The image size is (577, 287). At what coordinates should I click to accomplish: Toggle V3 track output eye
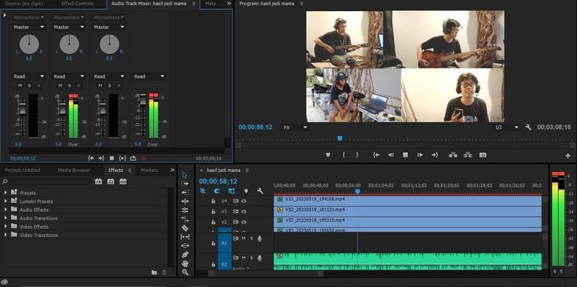pos(243,212)
